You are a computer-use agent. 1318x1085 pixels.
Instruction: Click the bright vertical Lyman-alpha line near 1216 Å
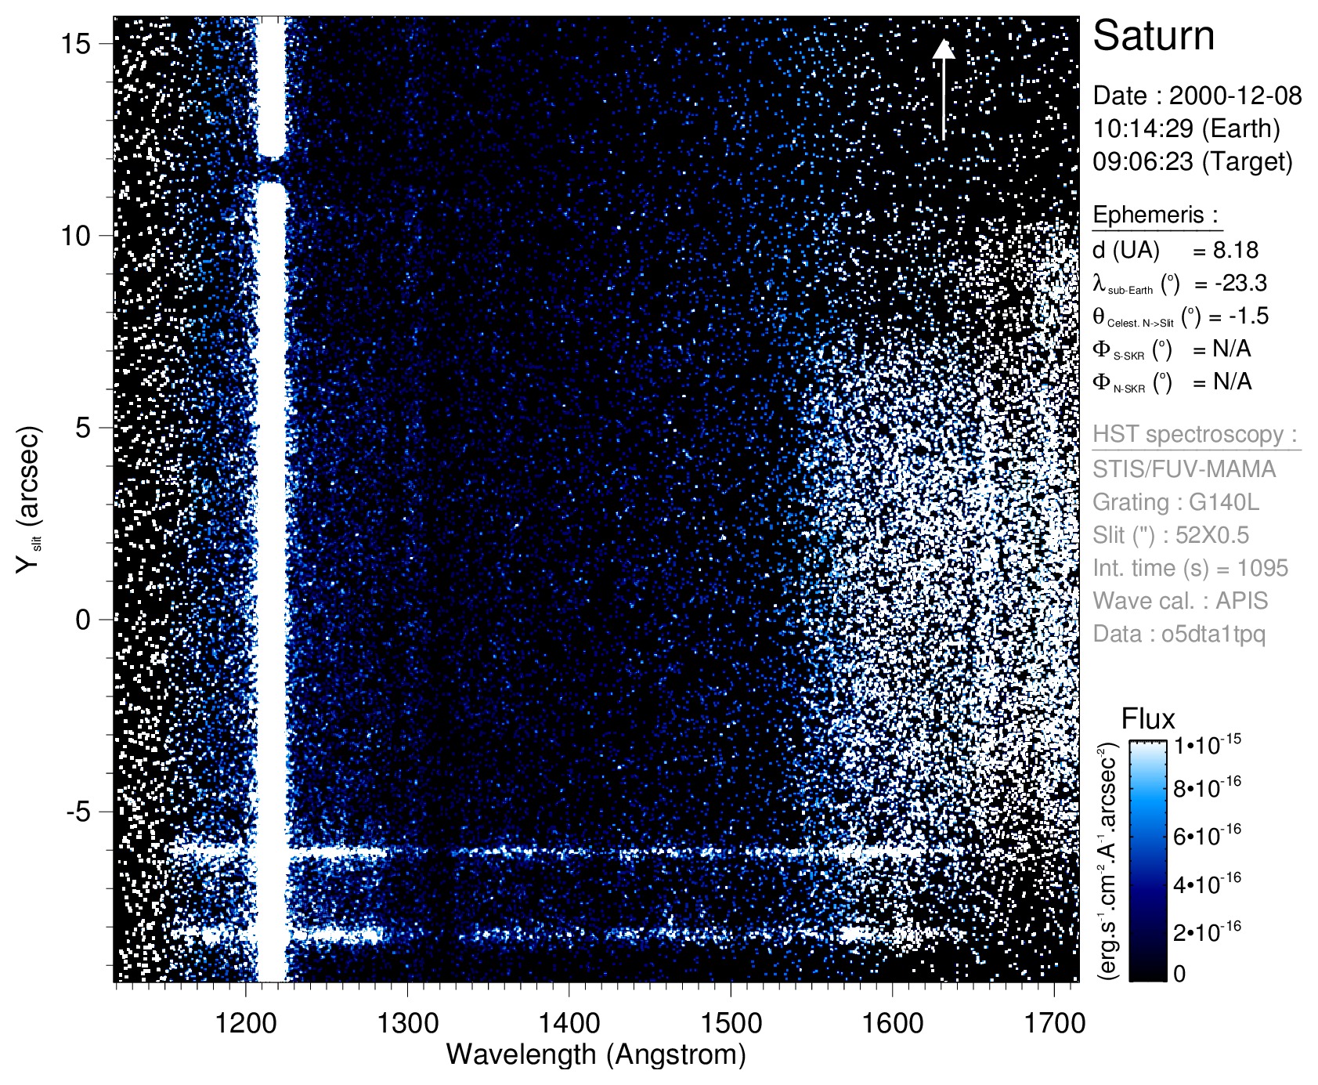[272, 509]
